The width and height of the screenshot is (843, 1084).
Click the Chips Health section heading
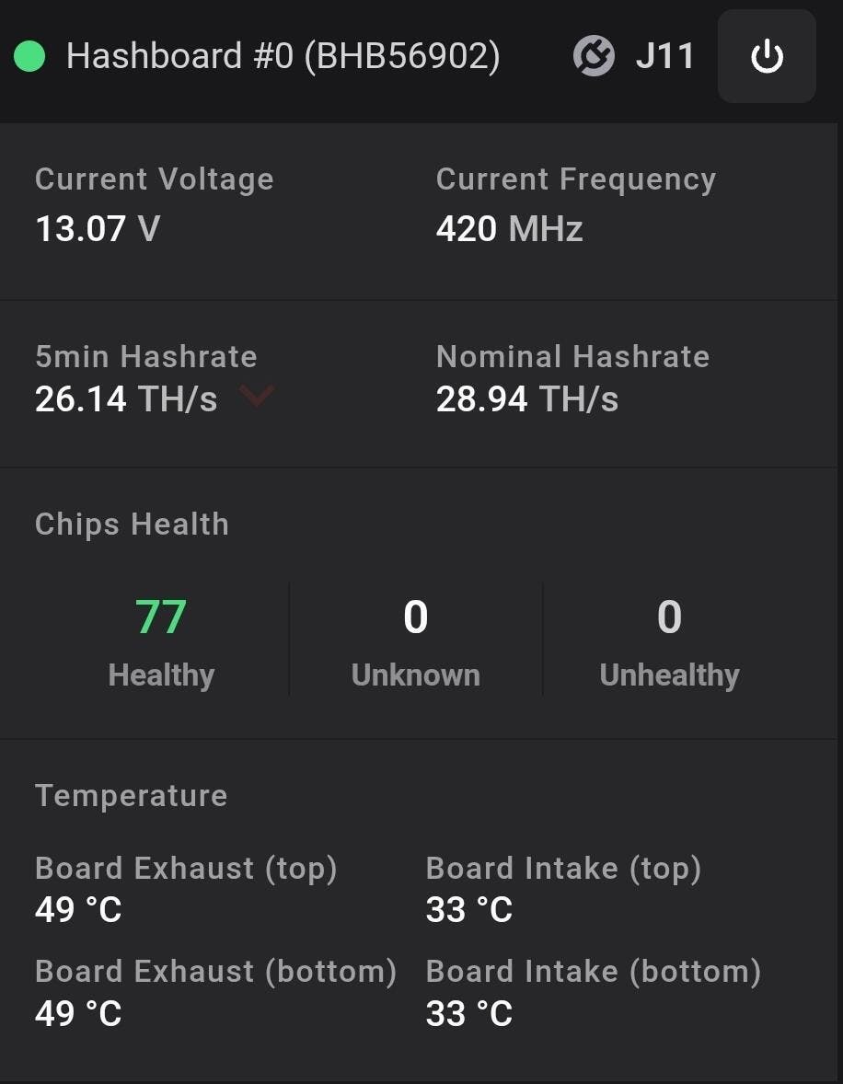(x=132, y=524)
